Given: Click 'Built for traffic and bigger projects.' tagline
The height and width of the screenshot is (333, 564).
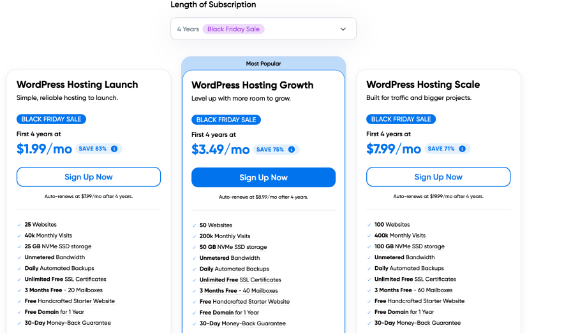Looking at the screenshot, I should pyautogui.click(x=419, y=98).
